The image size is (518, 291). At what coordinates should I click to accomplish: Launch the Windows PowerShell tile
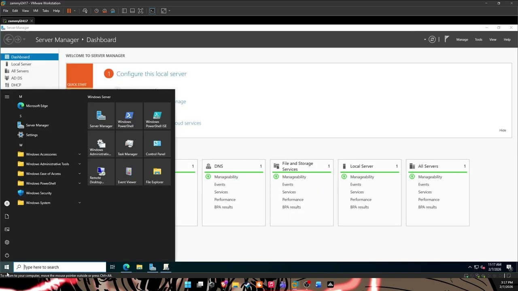[129, 116]
